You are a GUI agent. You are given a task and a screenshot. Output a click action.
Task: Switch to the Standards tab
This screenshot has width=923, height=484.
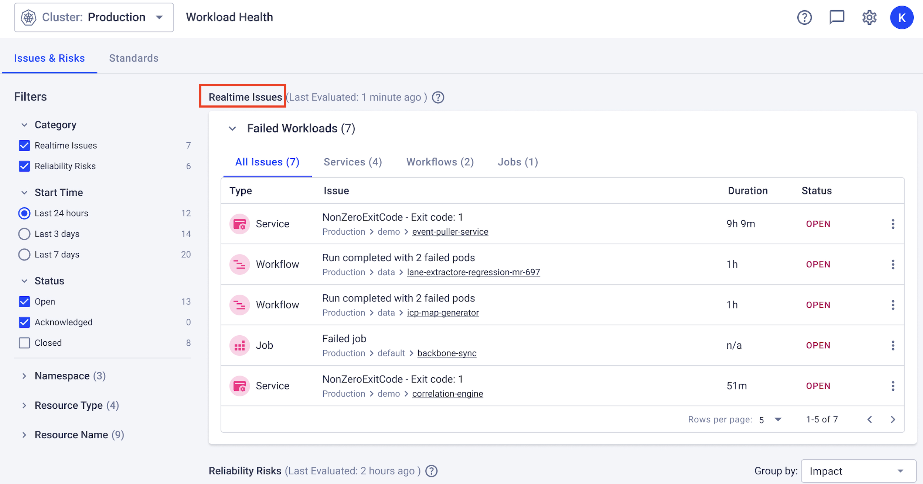(133, 58)
